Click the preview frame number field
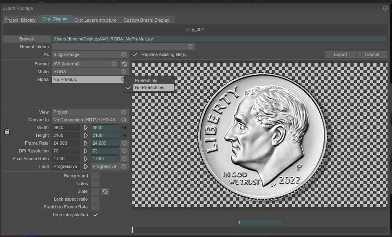 click(x=259, y=222)
